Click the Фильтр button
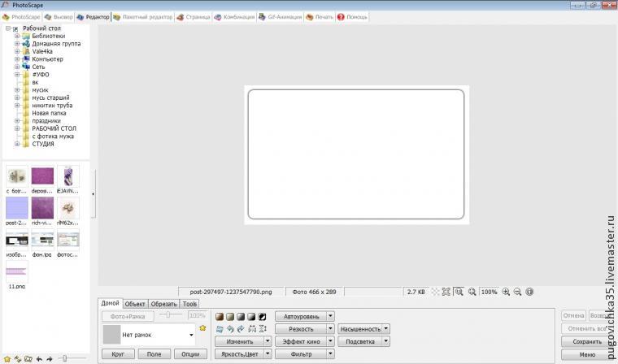Screen dimensions: 618x364 coord(302,353)
